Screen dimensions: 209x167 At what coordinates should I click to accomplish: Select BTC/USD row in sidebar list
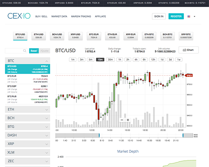(28, 69)
